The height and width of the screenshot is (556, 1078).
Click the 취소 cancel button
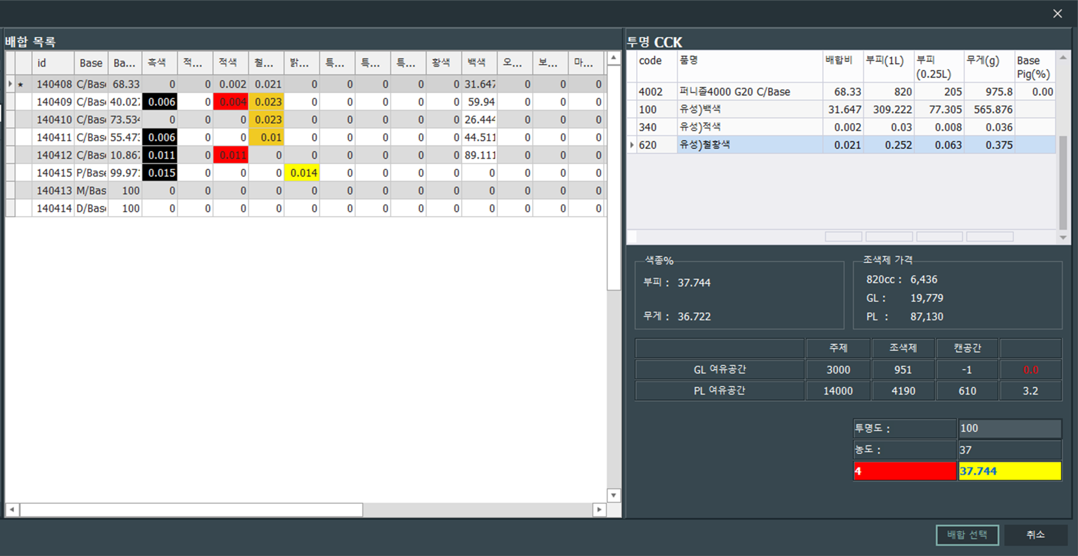point(1035,535)
